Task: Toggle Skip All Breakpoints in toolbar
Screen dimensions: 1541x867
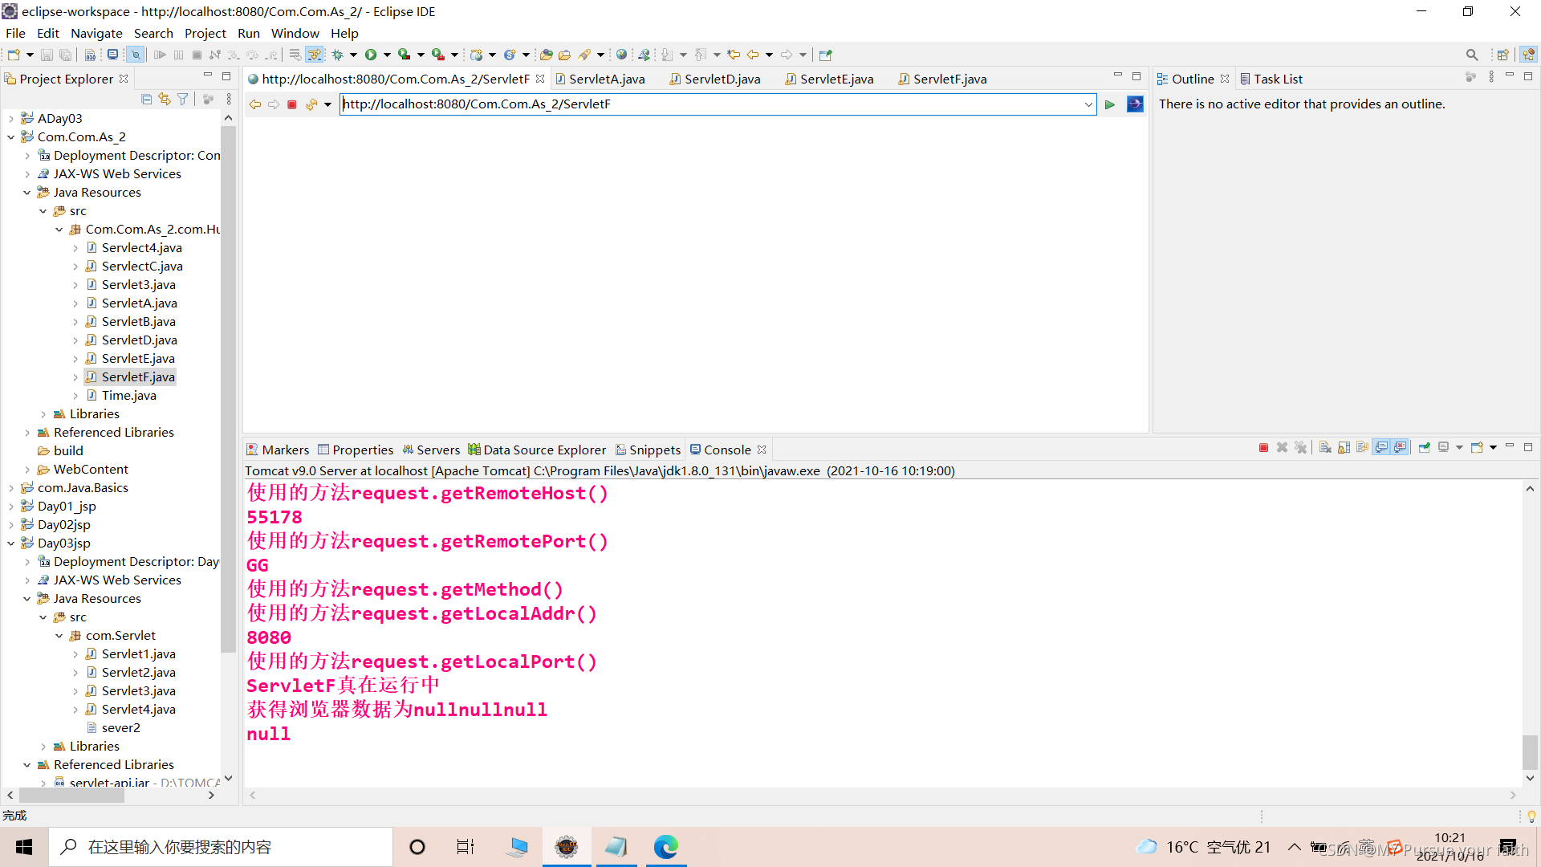Action: click(136, 55)
